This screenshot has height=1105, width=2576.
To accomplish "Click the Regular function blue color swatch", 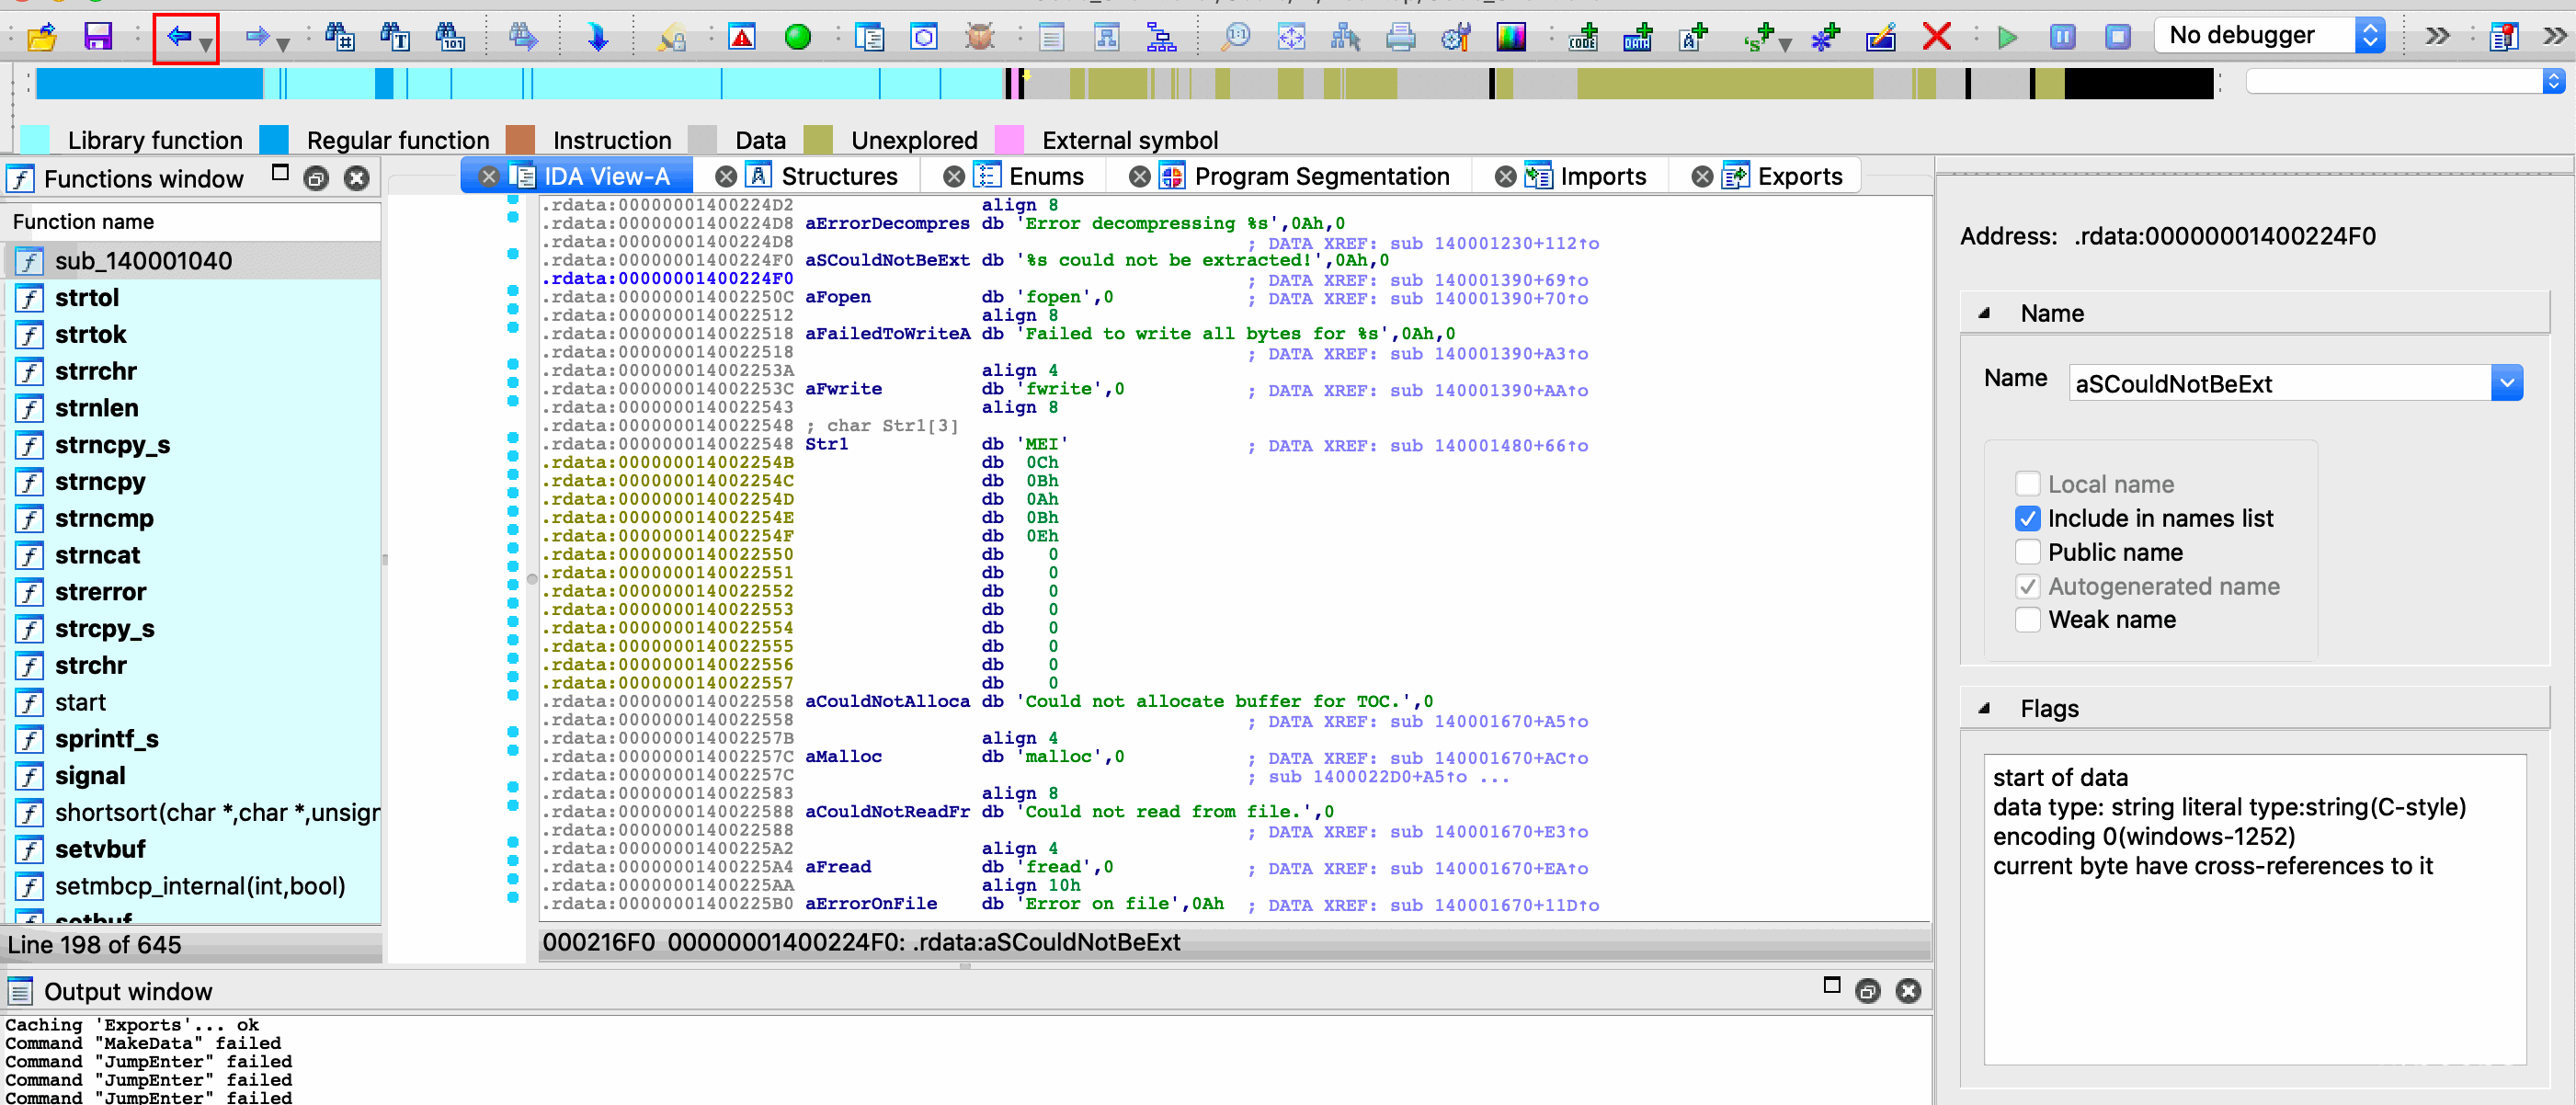I will tap(273, 140).
